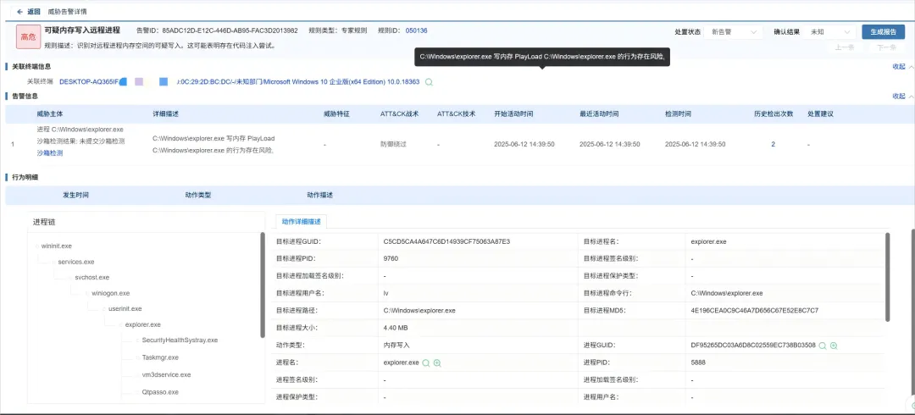Viewport: 915px width, 415px height.
Task: Click history detection count 2
Action: coord(773,145)
